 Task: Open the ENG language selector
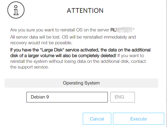pos(123,97)
